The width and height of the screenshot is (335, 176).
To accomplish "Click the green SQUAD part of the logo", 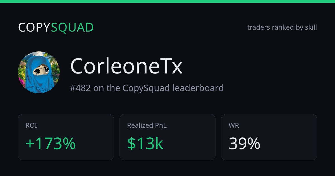I will tap(72, 28).
